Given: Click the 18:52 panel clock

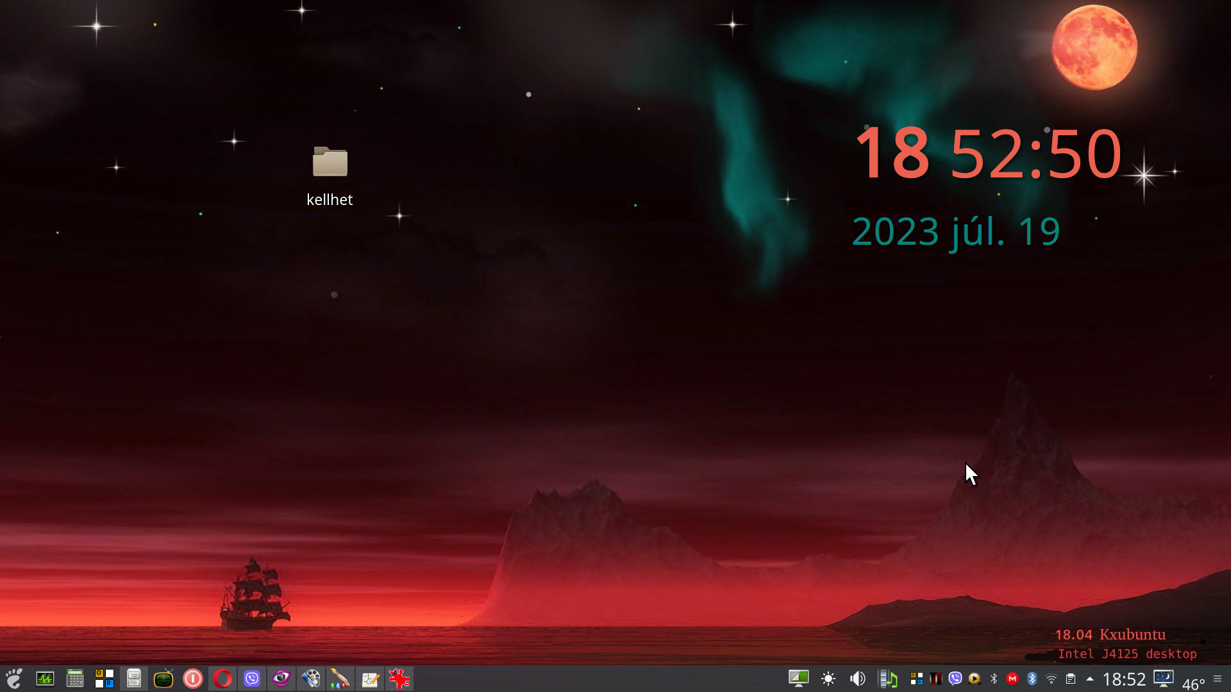Looking at the screenshot, I should (x=1124, y=679).
